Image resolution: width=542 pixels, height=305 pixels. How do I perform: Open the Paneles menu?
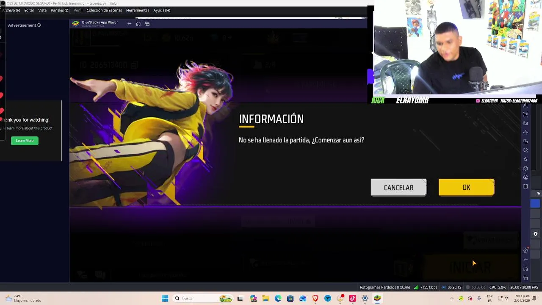(60, 10)
